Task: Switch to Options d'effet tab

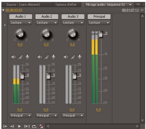Action: tap(66, 5)
